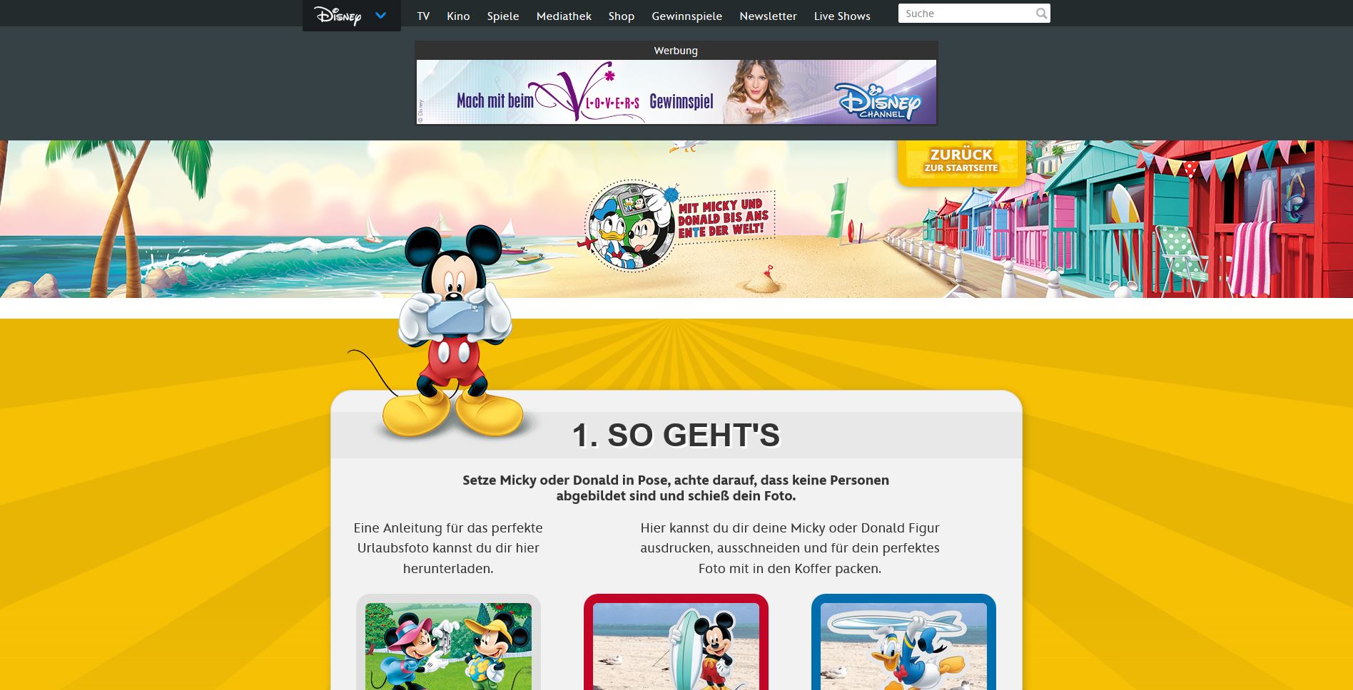Open the V-Lovers Gewinnspiel advertisement banner
The height and width of the screenshot is (690, 1353).
tap(676, 92)
